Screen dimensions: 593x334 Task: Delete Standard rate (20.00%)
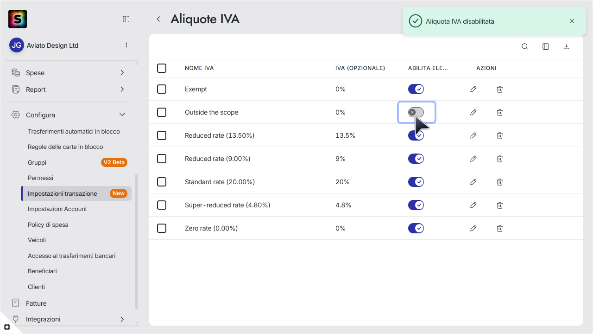coord(500,182)
